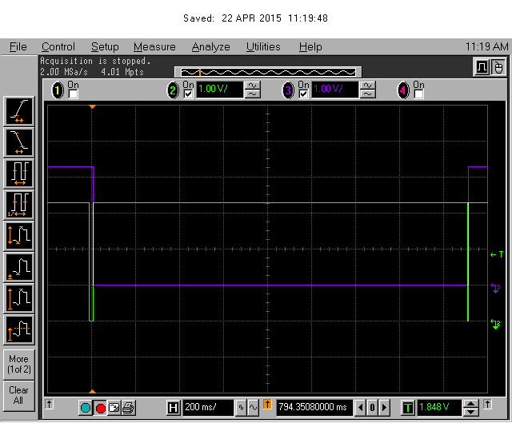This screenshot has width=512, height=435.
Task: Open trigger setup via green T icon
Action: 408,408
